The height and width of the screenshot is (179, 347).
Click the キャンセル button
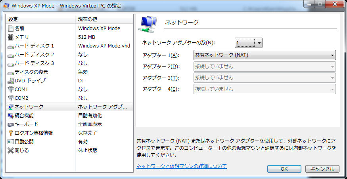[x=322, y=169]
